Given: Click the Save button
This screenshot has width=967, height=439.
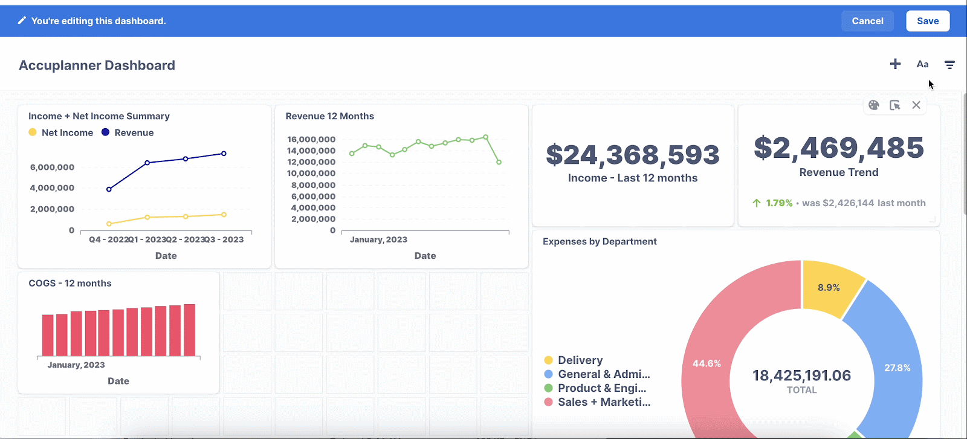Looking at the screenshot, I should click(928, 21).
